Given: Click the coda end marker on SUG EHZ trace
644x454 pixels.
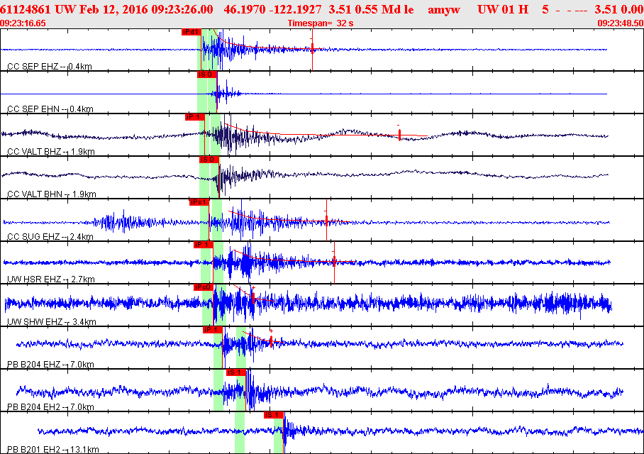Looking at the screenshot, I should tap(326, 221).
